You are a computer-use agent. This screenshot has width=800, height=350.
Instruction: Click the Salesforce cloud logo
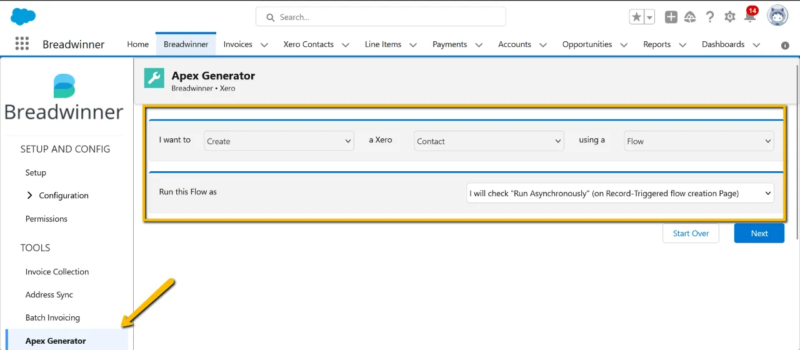tap(23, 17)
